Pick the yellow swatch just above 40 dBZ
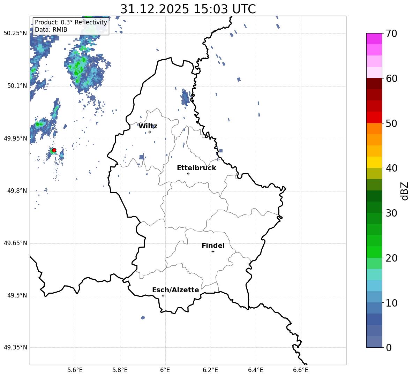This screenshot has height=377, width=413. pos(374,162)
